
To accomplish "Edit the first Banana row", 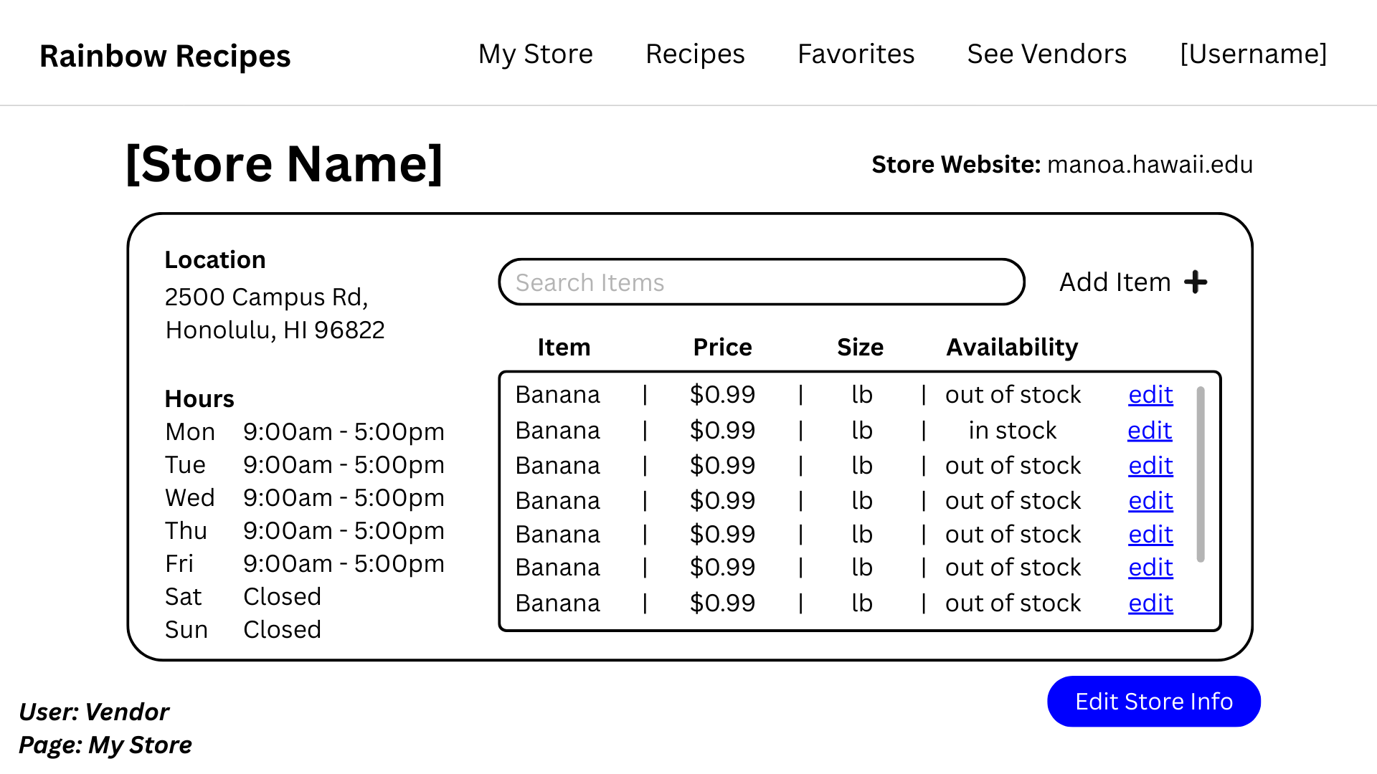I will (1150, 395).
